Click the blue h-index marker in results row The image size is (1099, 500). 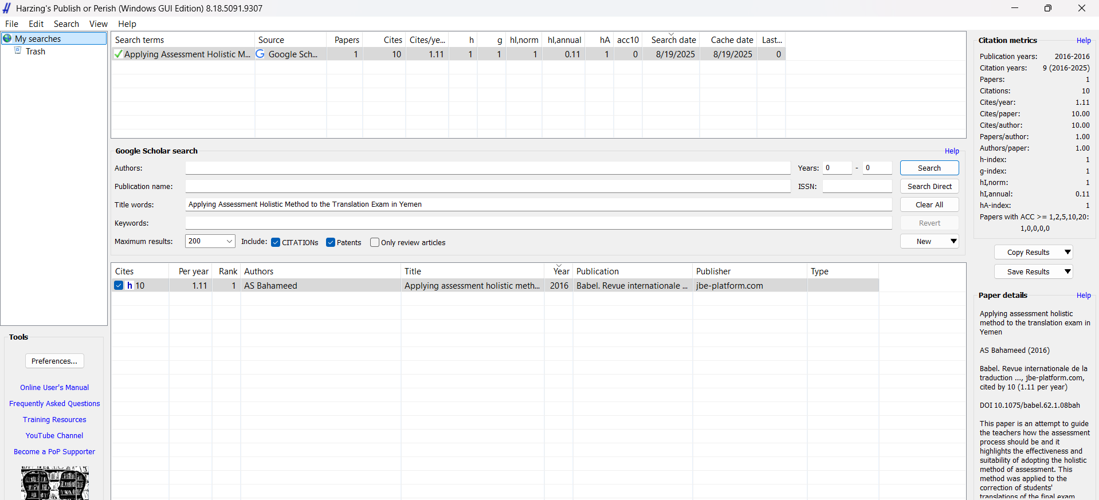(x=130, y=285)
